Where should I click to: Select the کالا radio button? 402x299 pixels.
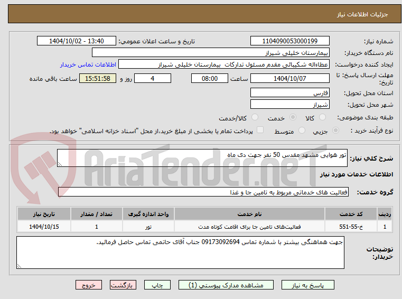pos(322,117)
